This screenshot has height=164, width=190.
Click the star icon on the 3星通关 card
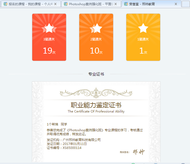(49, 28)
